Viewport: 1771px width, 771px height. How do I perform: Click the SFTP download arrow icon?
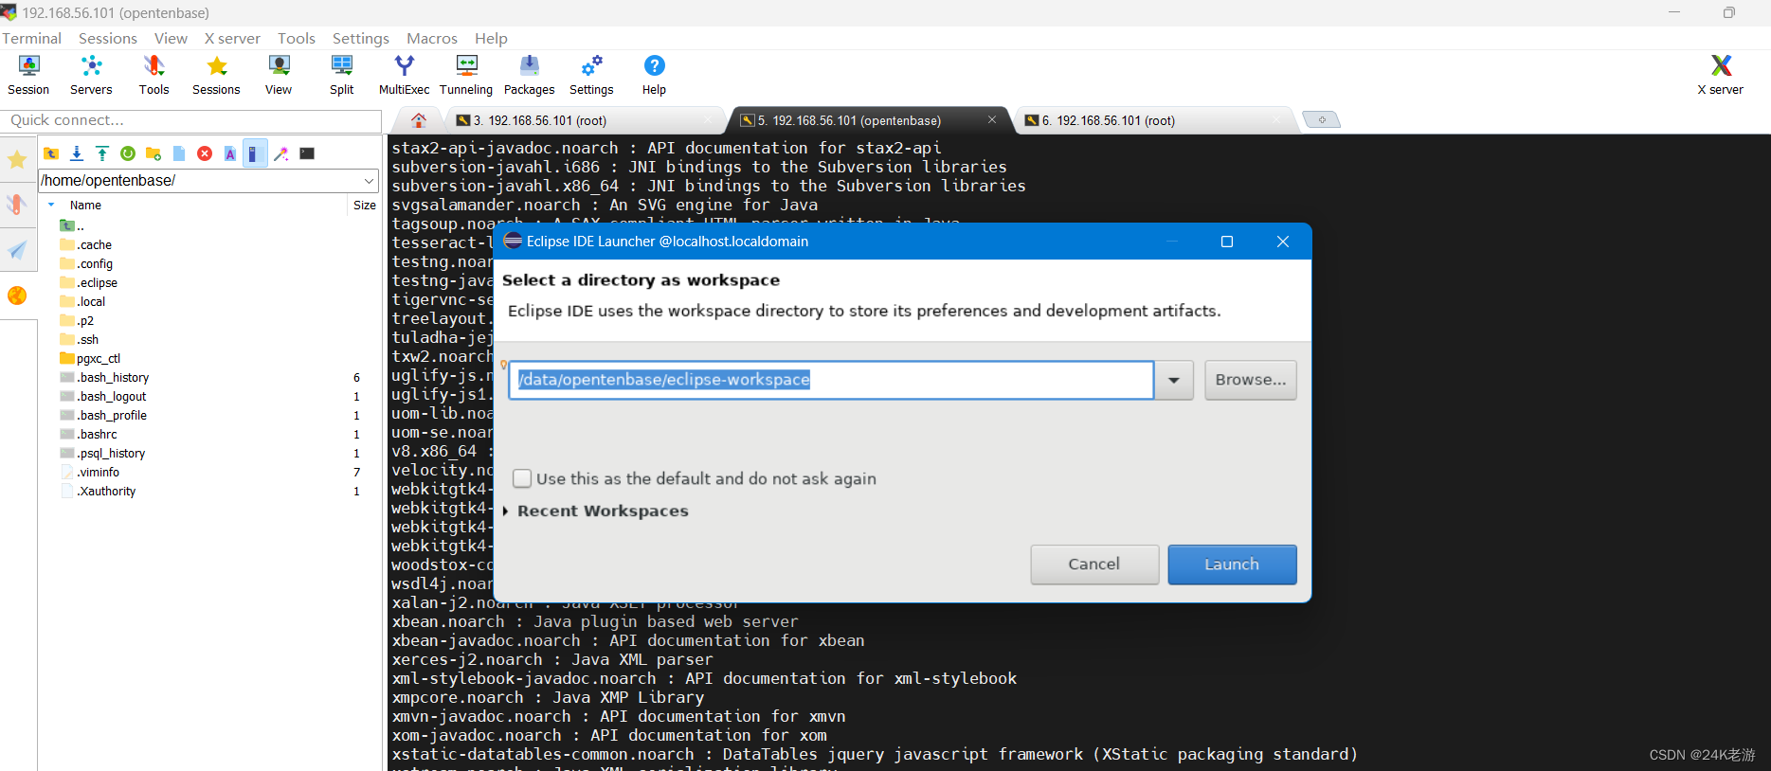point(77,153)
